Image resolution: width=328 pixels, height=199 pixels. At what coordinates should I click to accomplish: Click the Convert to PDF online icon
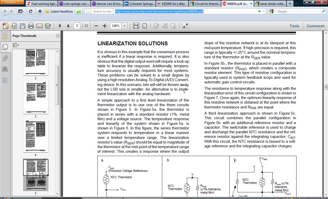(6, 26)
